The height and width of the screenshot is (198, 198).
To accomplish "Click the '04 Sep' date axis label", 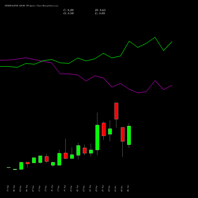I will coord(27,188).
